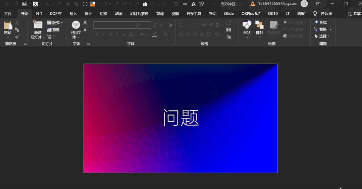
Task: Open the 版式 layout dropdown
Action: click(55, 22)
